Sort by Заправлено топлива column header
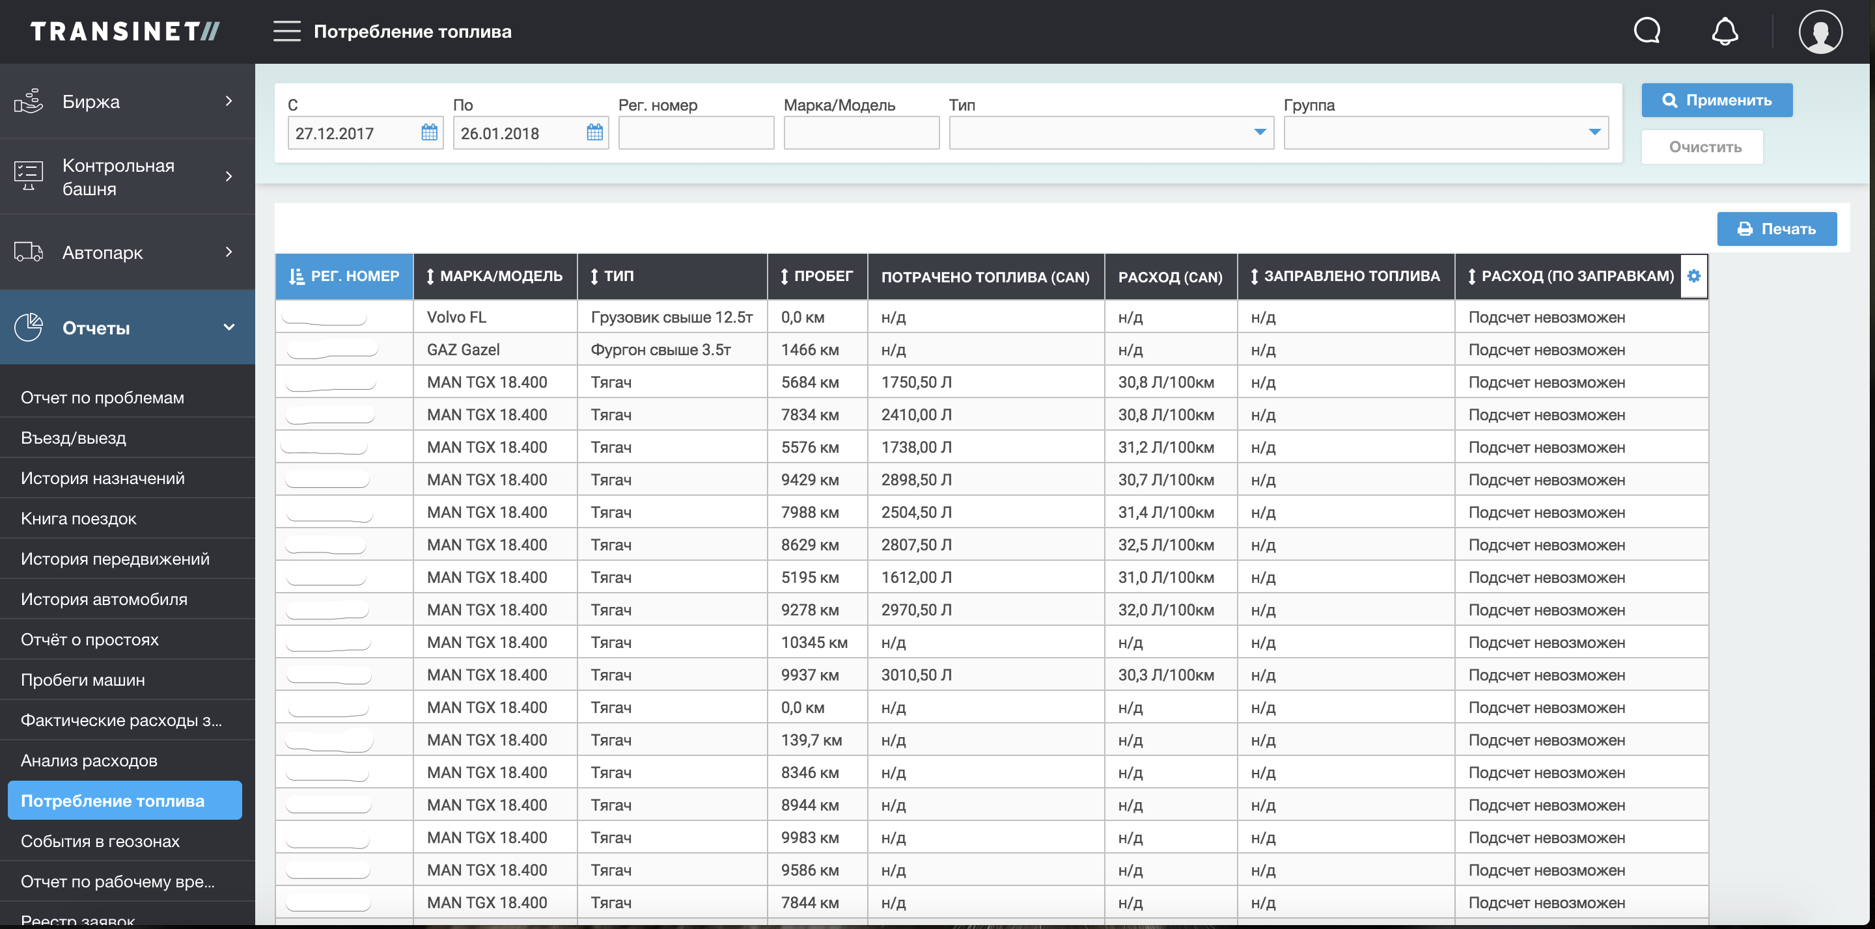The image size is (1875, 929). pos(1345,276)
